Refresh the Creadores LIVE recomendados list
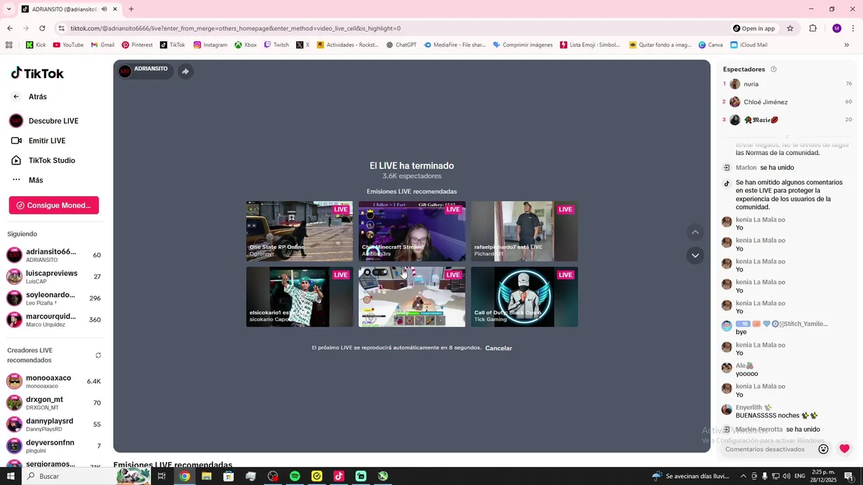Image resolution: width=863 pixels, height=485 pixels. pyautogui.click(x=98, y=355)
